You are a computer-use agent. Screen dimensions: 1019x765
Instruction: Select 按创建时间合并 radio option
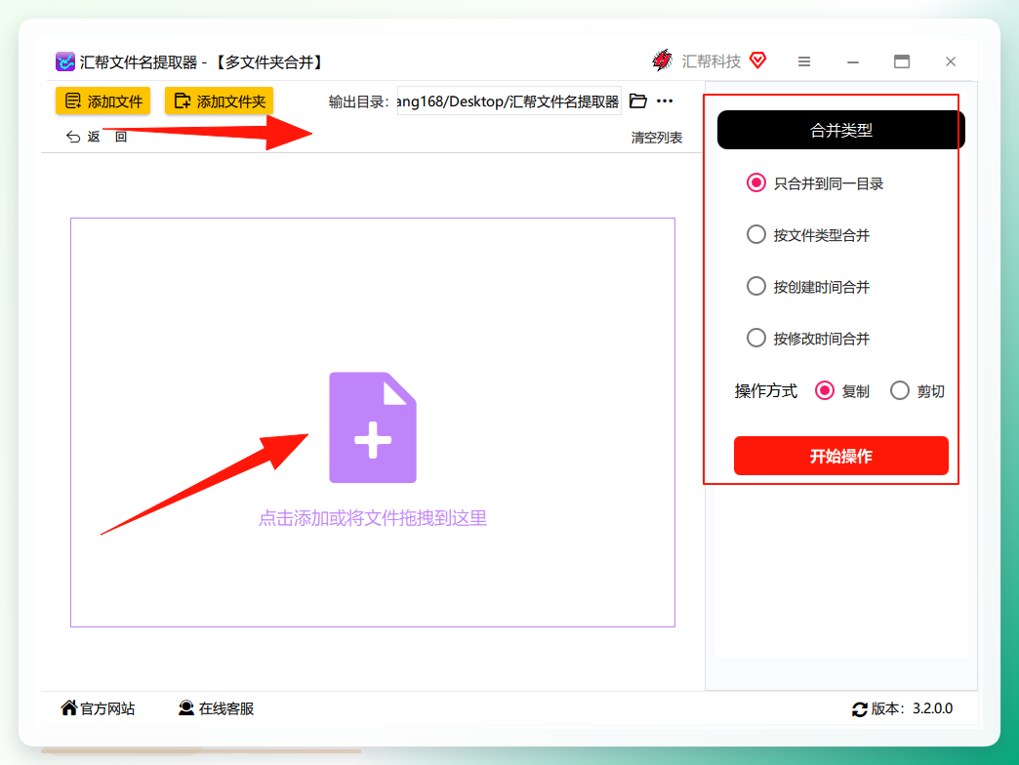click(808, 287)
